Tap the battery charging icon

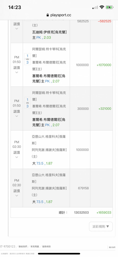(110, 7)
